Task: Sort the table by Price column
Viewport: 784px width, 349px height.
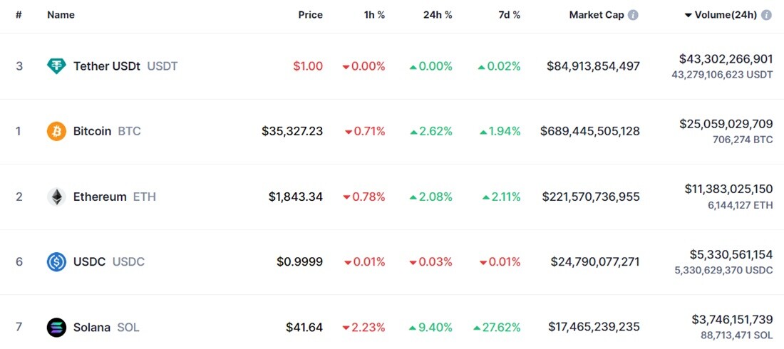Action: click(x=311, y=15)
